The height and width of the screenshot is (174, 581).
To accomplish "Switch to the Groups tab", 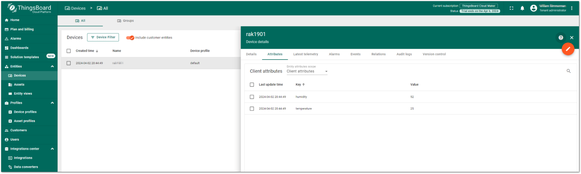I will [x=126, y=21].
